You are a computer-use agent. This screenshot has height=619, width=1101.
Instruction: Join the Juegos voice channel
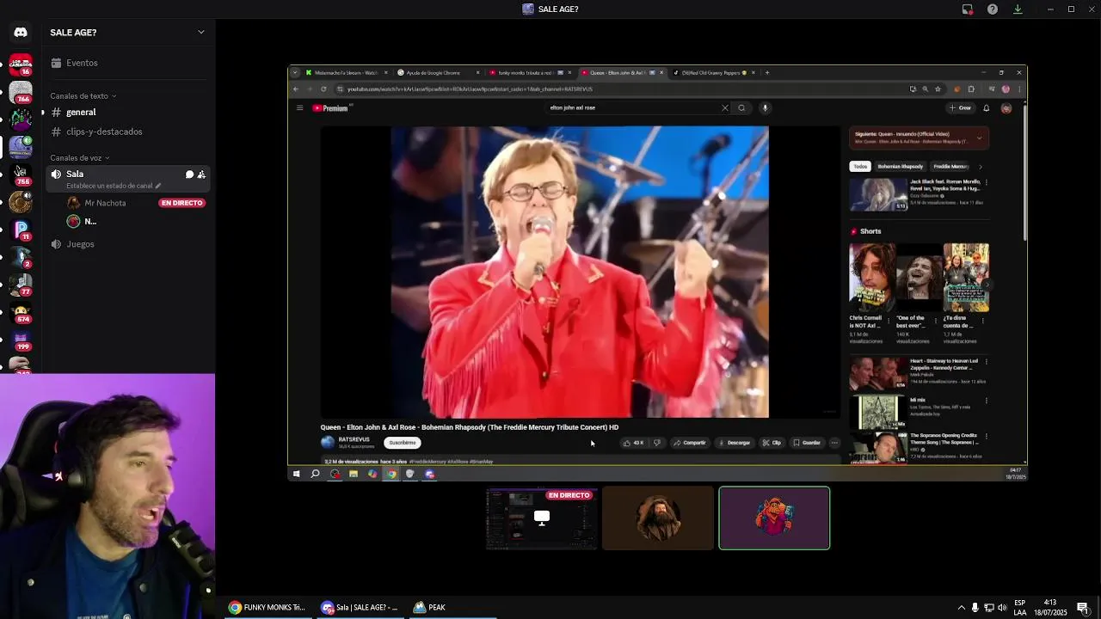pyautogui.click(x=129, y=244)
